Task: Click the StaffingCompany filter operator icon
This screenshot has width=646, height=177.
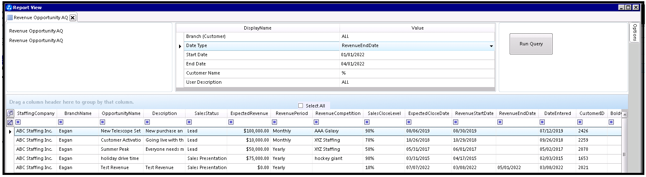Action: pos(19,122)
